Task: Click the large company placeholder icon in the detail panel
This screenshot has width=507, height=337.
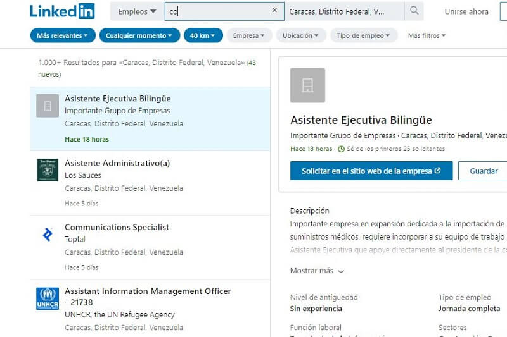Action: pyautogui.click(x=307, y=85)
